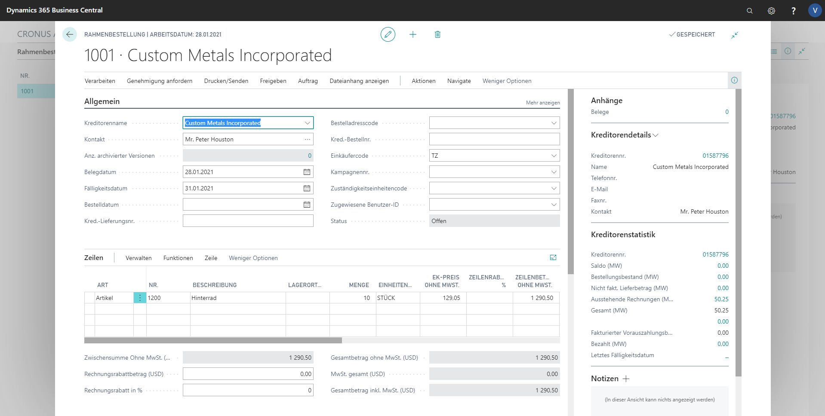Maximize the Zeilen section icon
Viewport: 825px width, 416px height.
point(553,257)
